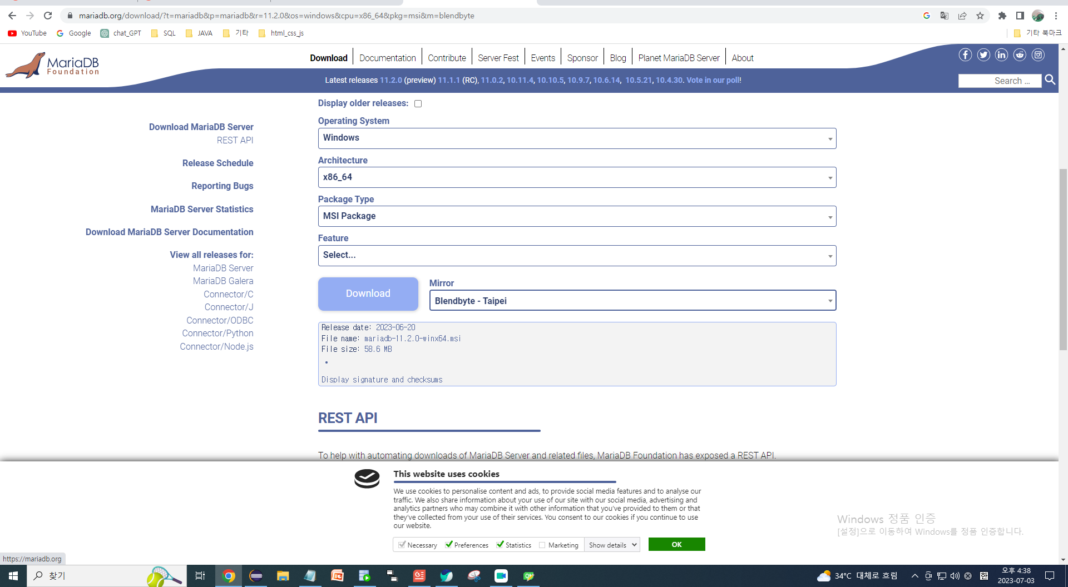This screenshot has height=587, width=1068.
Task: Open Eclipse icon on taskbar
Action: pos(256,576)
